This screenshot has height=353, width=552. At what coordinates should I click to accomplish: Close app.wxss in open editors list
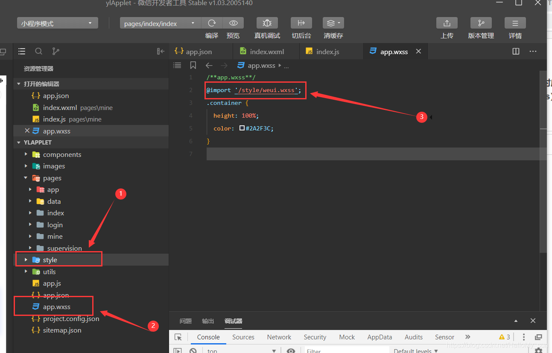coord(27,131)
